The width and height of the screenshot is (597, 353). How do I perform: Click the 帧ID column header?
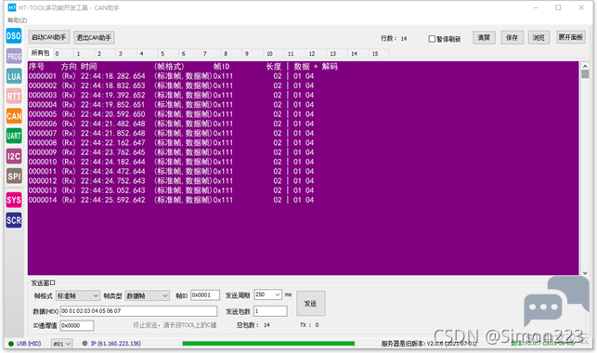[x=222, y=67]
